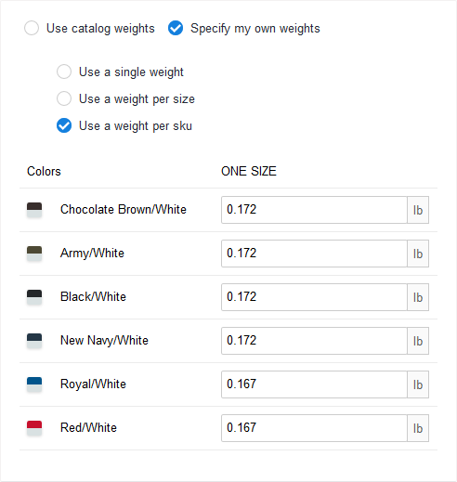457x482 pixels.
Task: Edit the New Navy/White weight field
Action: pyautogui.click(x=314, y=341)
